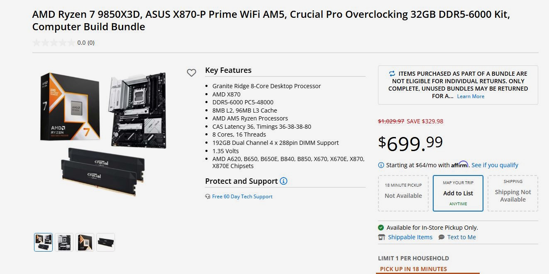Open the Learn More bundle returns details

pos(471,96)
